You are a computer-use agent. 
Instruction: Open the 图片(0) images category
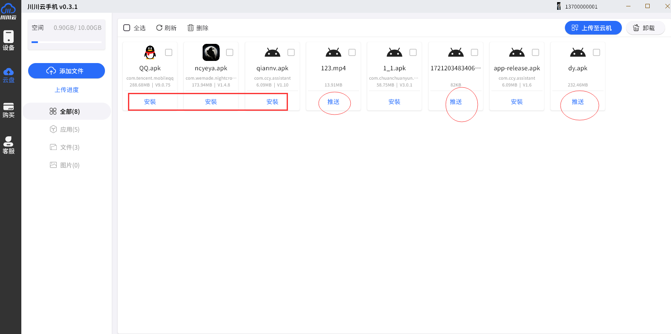point(65,165)
